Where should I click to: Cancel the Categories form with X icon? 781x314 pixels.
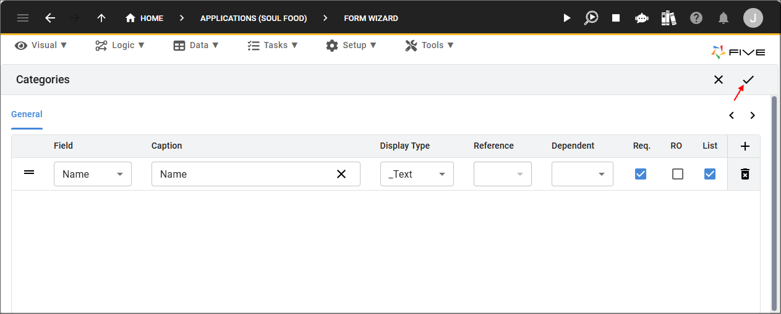719,80
